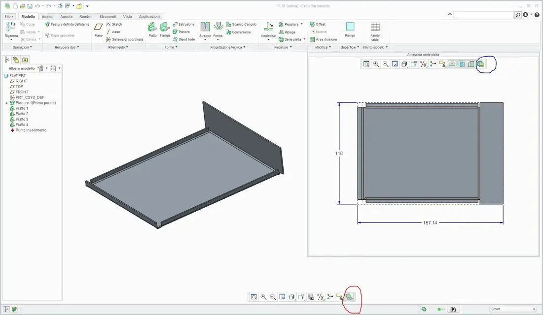Click the Offset tool in Modifica
Viewport: 543px width, 315px height.
(318, 24)
